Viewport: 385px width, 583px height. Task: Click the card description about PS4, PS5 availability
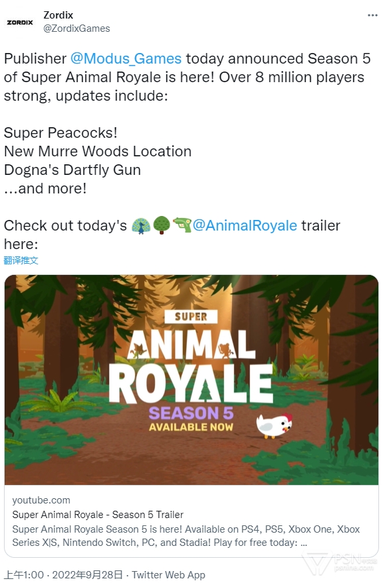pos(186,536)
